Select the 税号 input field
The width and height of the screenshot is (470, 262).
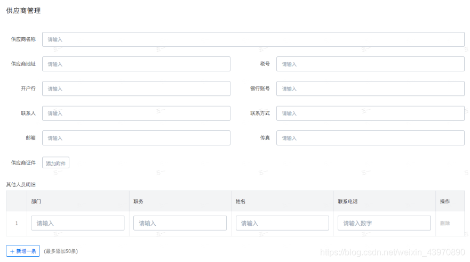pyautogui.click(x=370, y=64)
